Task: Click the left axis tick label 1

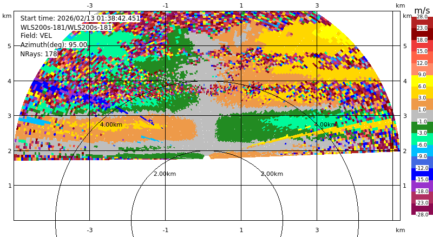Action: (10, 186)
